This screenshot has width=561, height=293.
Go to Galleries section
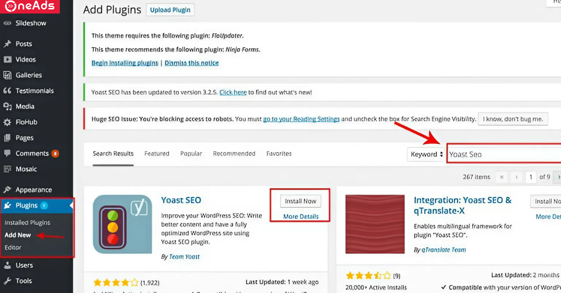pos(29,75)
